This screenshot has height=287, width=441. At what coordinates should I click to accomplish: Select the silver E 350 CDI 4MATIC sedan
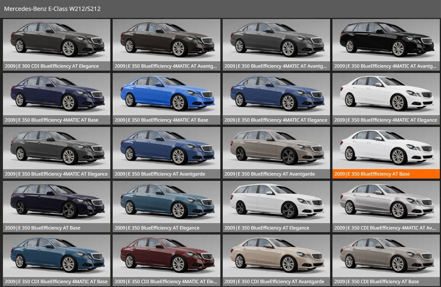386,207
